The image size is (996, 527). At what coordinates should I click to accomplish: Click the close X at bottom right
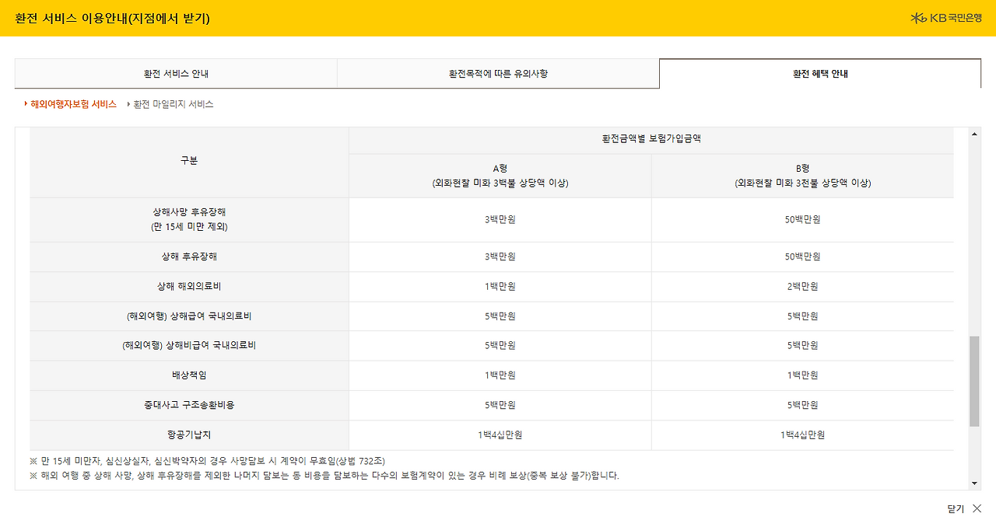coord(978,509)
